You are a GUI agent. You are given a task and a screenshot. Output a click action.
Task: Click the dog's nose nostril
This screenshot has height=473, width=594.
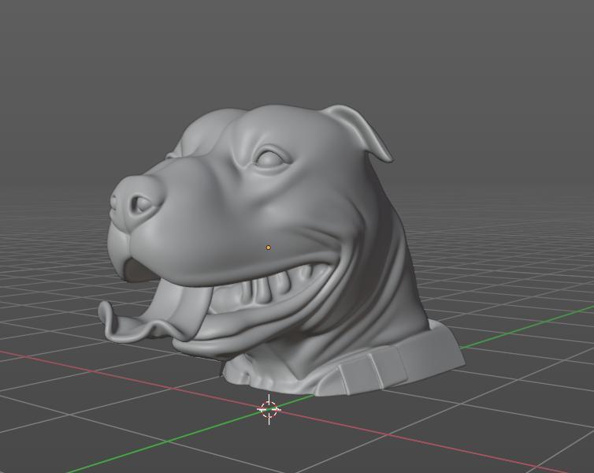pos(141,205)
